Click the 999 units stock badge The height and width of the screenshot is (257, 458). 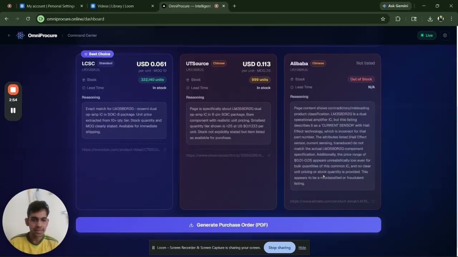tap(260, 80)
